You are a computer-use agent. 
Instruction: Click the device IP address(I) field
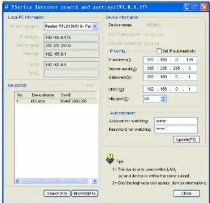pyautogui.click(x=170, y=60)
